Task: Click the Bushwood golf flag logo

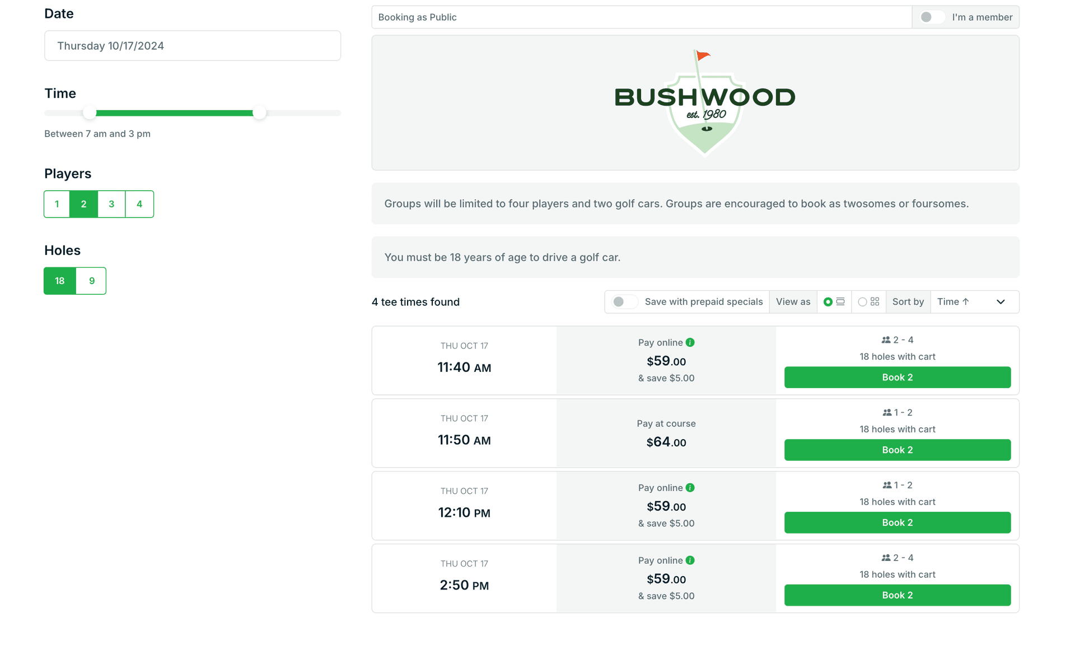Action: pyautogui.click(x=704, y=102)
